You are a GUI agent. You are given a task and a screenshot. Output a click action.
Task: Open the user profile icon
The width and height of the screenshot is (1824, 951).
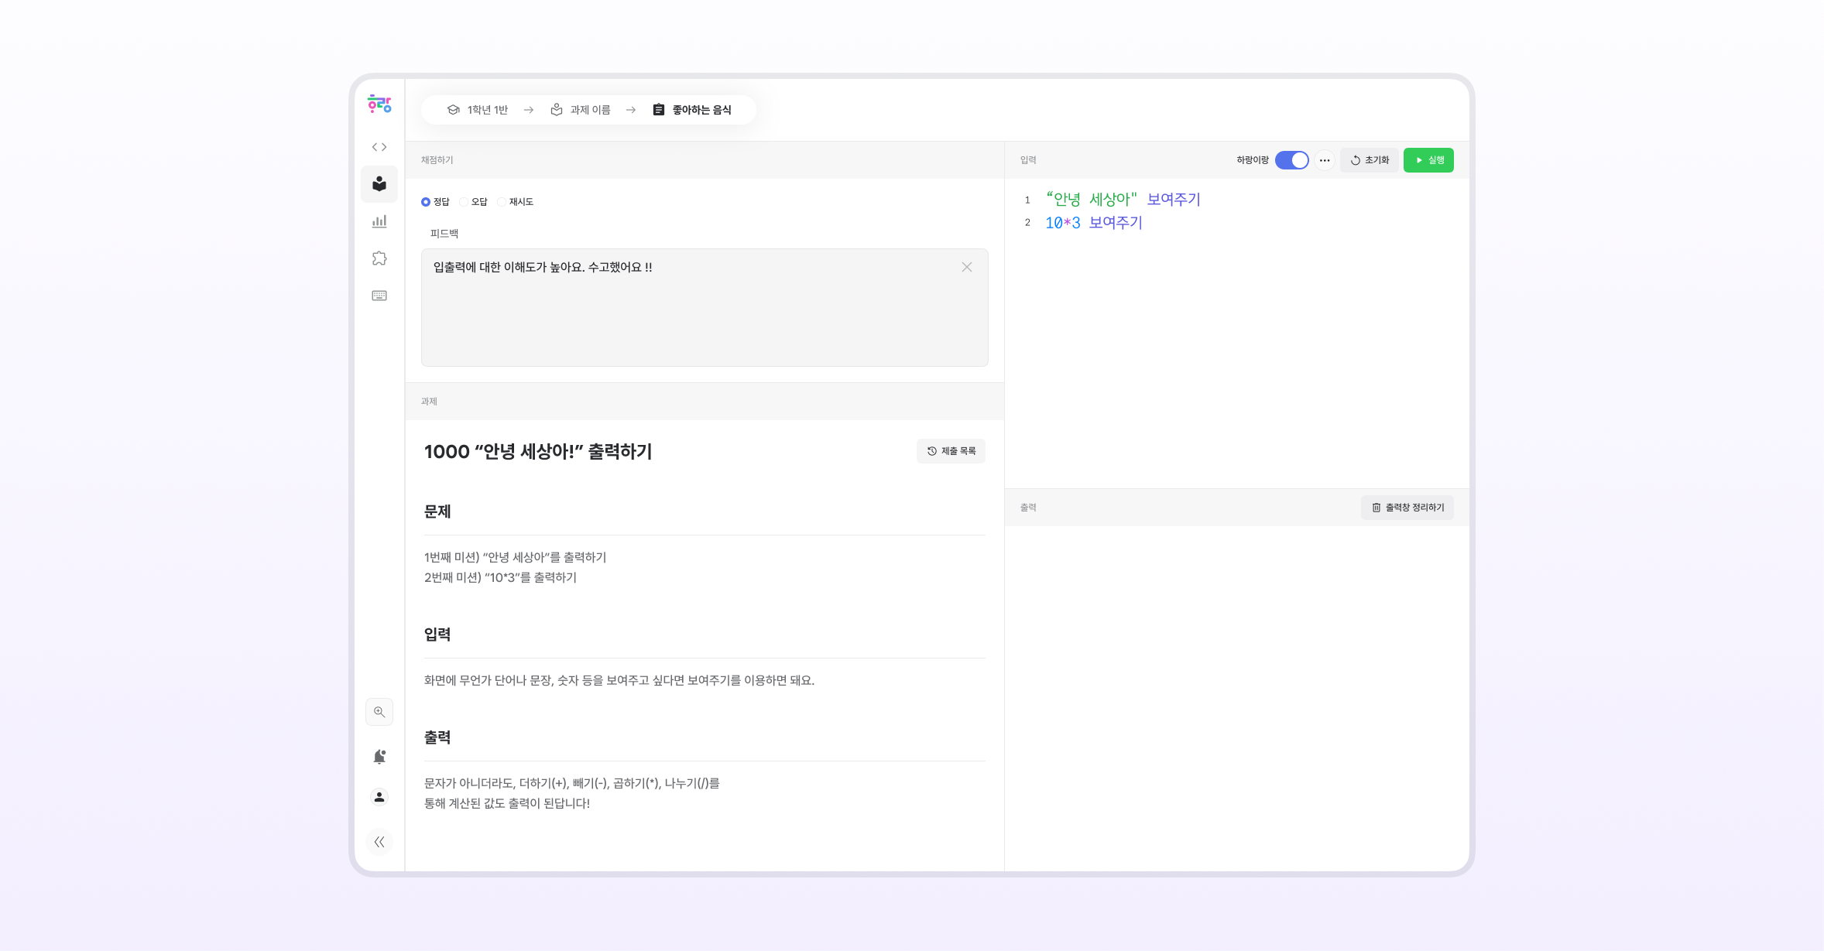point(379,797)
